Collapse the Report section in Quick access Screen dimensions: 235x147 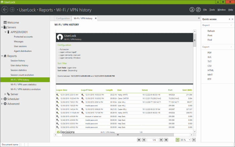pyautogui.click(x=231, y=25)
